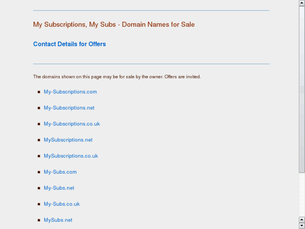This screenshot has height=229, width=305.
Task: Open the My-Subscriptions.com link
Action: (x=70, y=92)
